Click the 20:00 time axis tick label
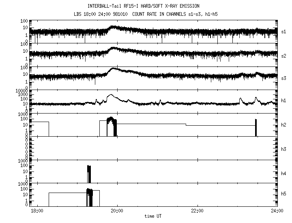The height and width of the screenshot is (223, 292). (x=117, y=210)
